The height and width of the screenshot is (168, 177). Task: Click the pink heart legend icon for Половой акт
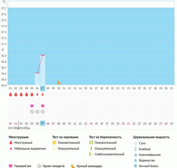point(11,166)
